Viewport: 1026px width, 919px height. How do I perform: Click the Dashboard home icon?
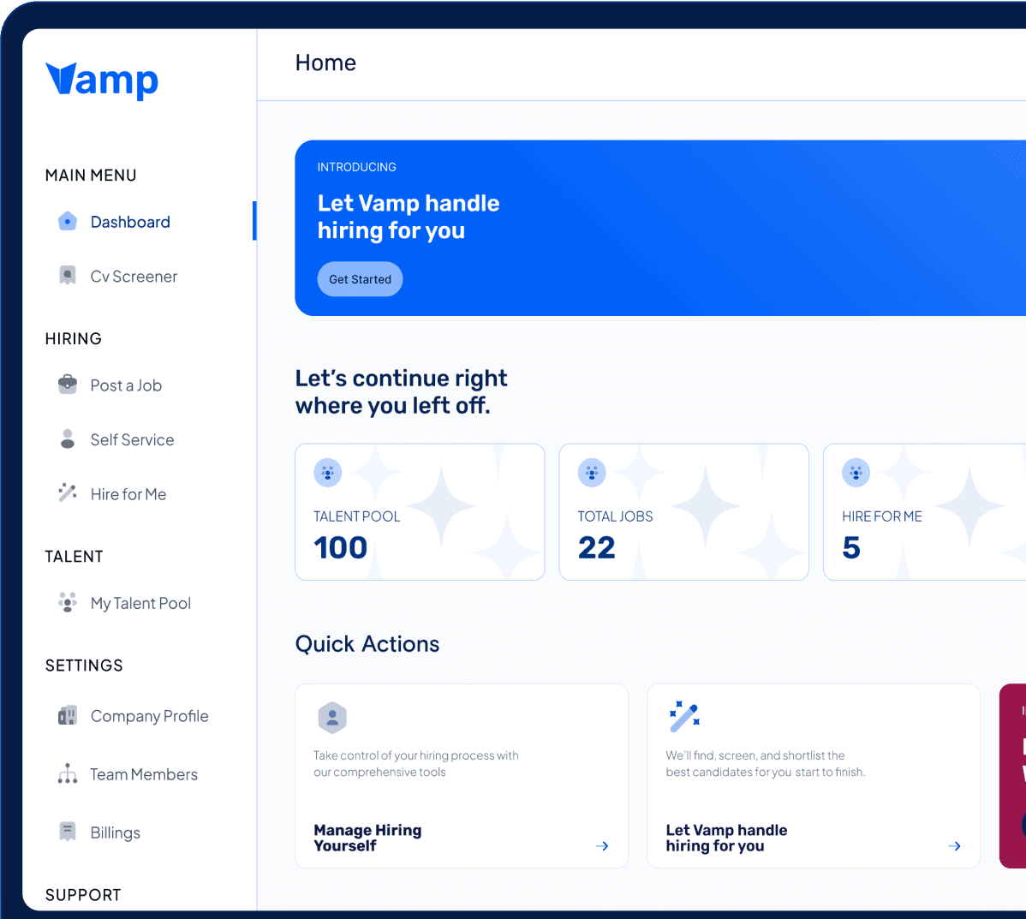coord(68,222)
